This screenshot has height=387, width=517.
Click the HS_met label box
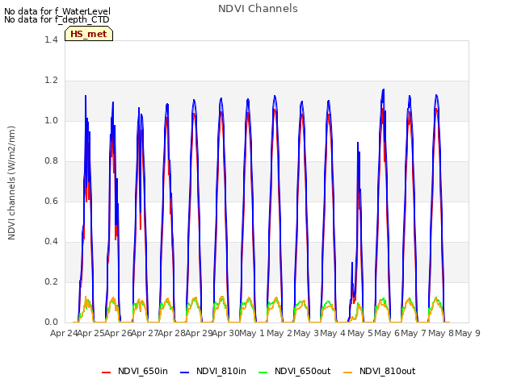[89, 34]
